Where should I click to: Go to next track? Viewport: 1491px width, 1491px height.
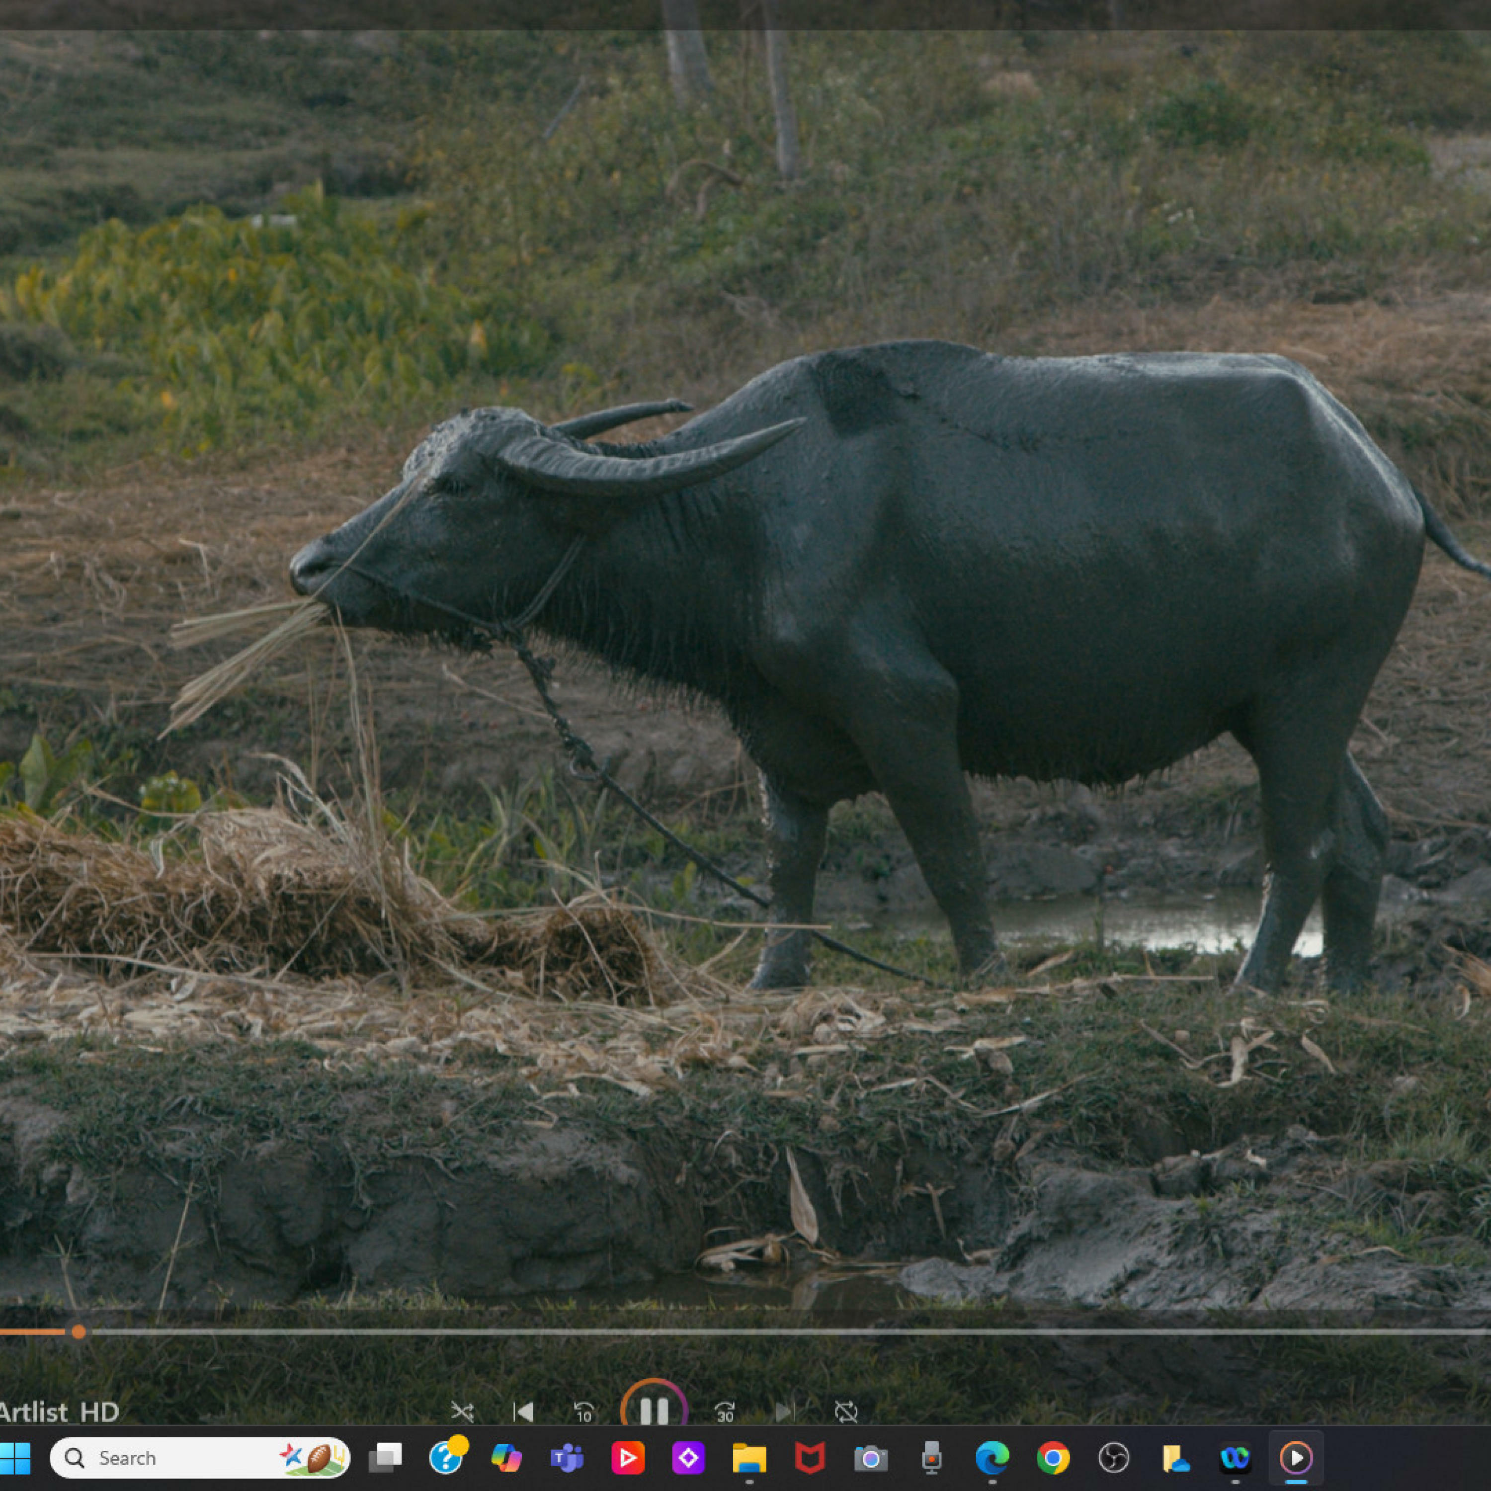tap(784, 1412)
